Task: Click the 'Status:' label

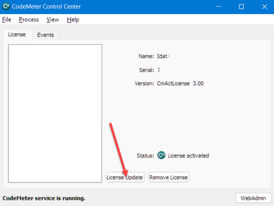Action: [145, 155]
